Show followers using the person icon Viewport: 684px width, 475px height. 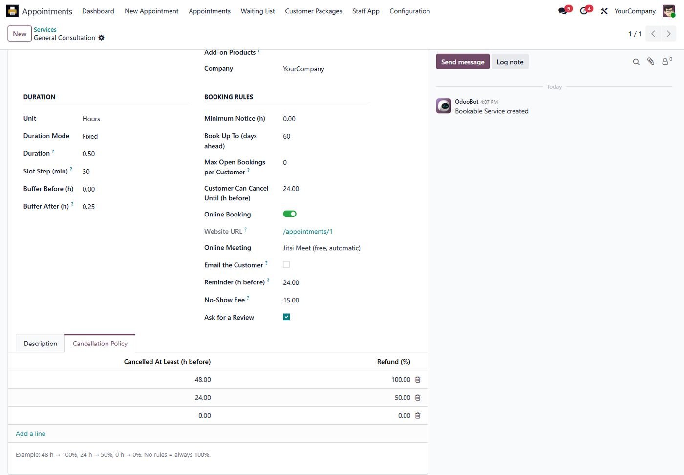[666, 61]
